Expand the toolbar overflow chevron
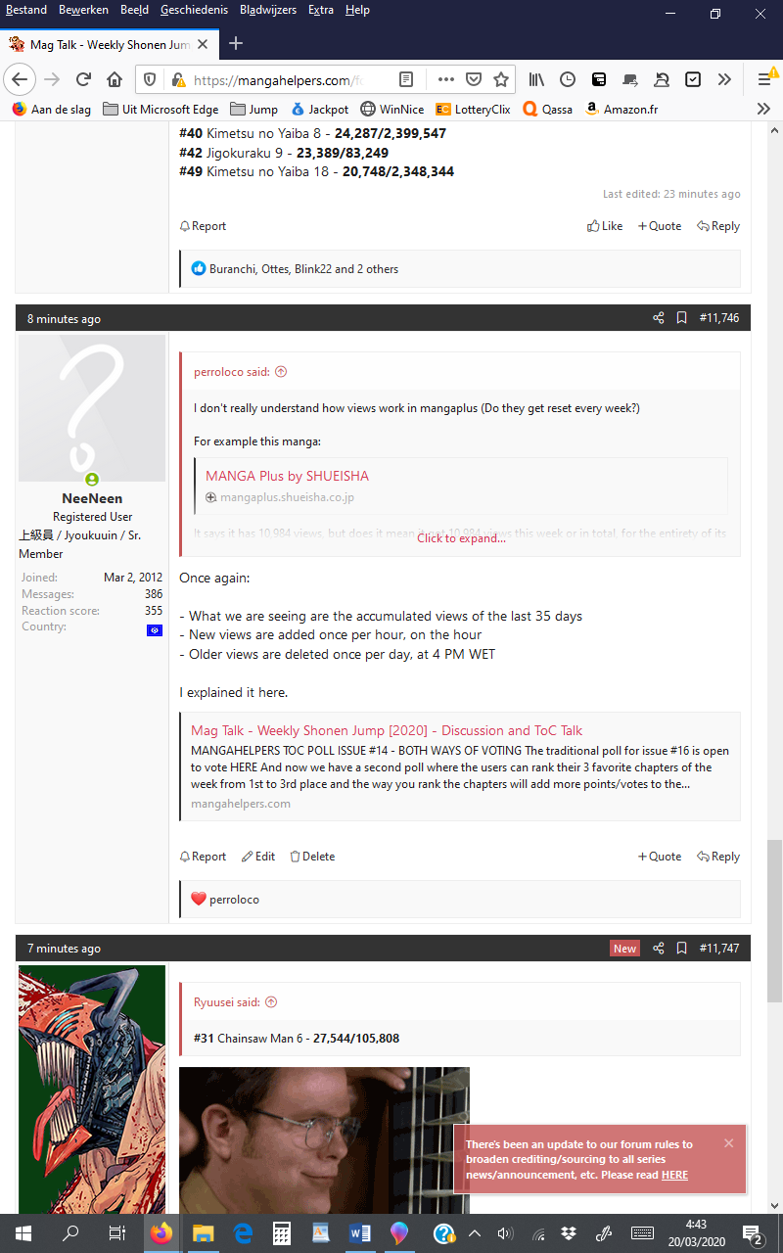This screenshot has width=783, height=1253. coord(724,79)
